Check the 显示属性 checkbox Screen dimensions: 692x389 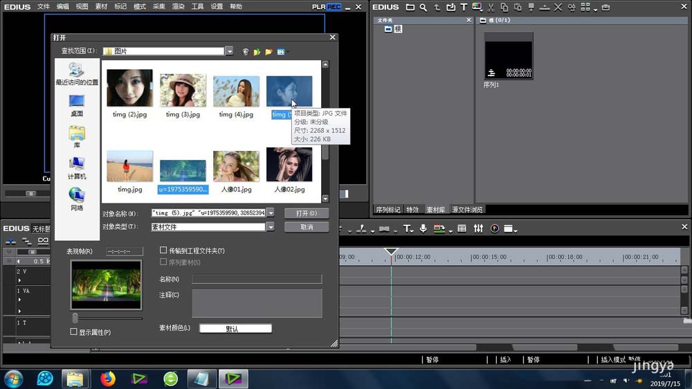[x=74, y=332]
